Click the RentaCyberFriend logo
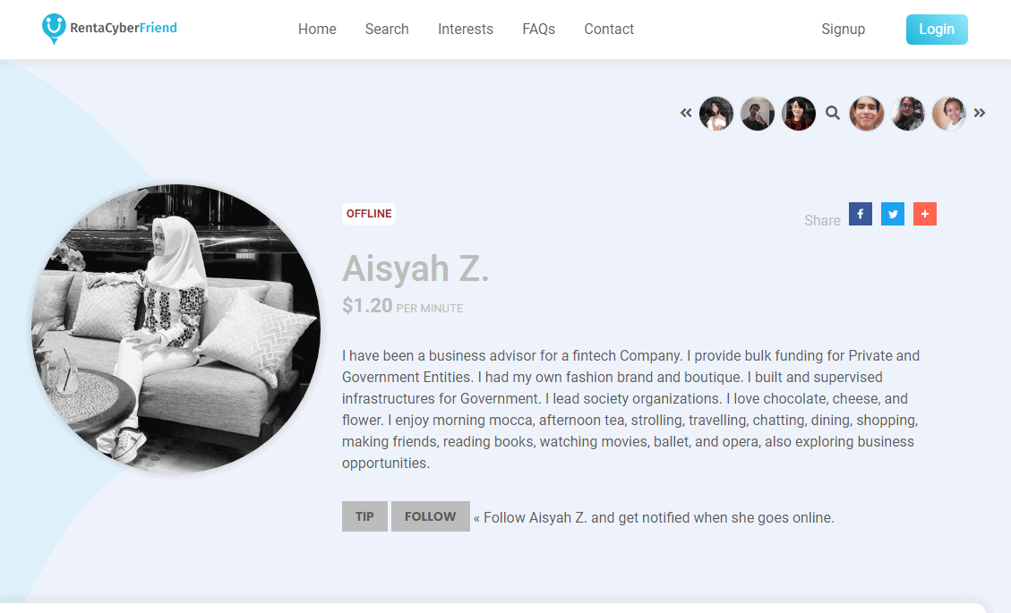Screen dimensions: 1011x613 point(109,29)
